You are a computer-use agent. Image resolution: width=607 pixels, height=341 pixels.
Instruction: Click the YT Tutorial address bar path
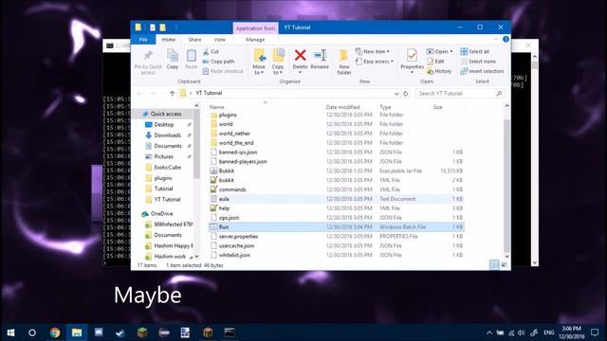tap(209, 93)
